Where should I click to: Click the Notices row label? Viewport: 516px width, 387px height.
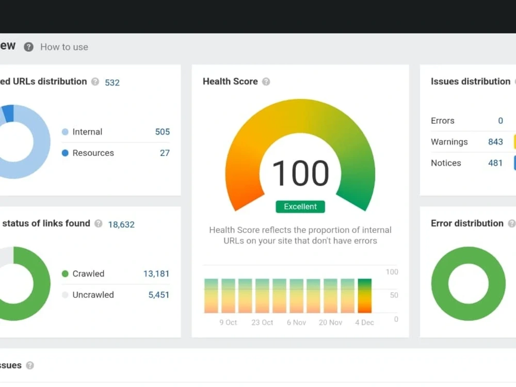446,163
